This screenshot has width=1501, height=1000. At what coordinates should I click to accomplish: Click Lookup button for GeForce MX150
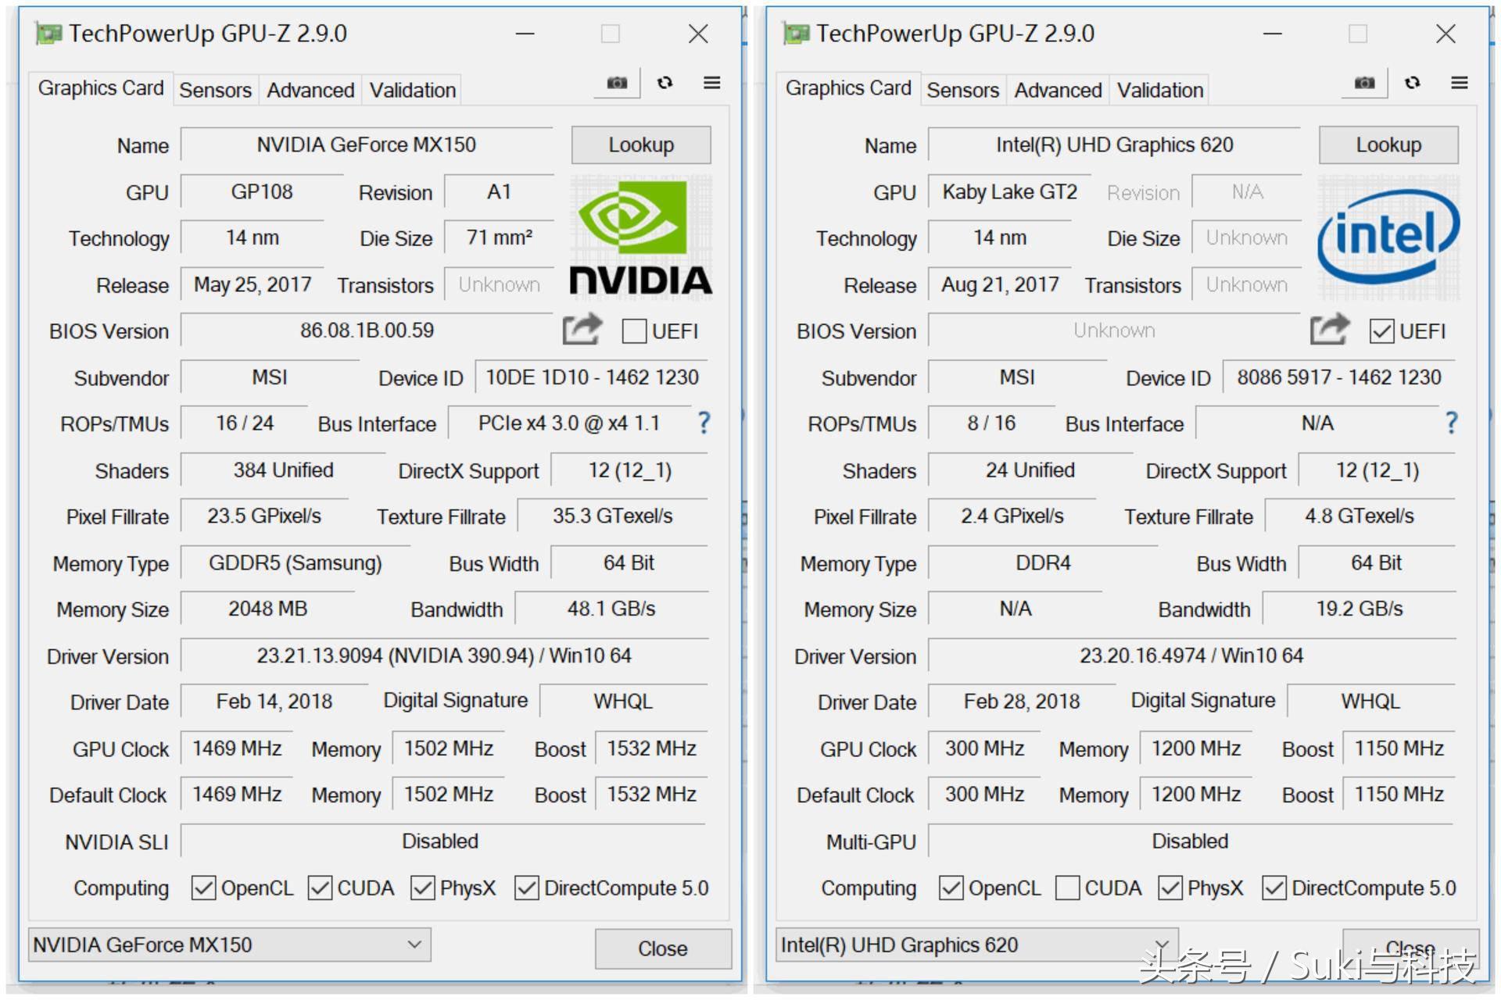pos(640,145)
